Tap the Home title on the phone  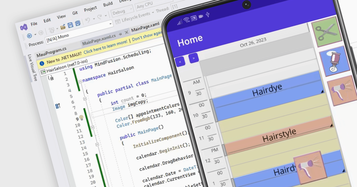click(x=190, y=41)
